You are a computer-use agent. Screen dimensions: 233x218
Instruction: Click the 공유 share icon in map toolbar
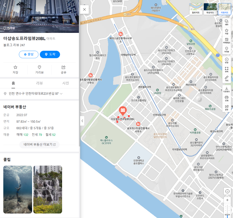pos(227,108)
